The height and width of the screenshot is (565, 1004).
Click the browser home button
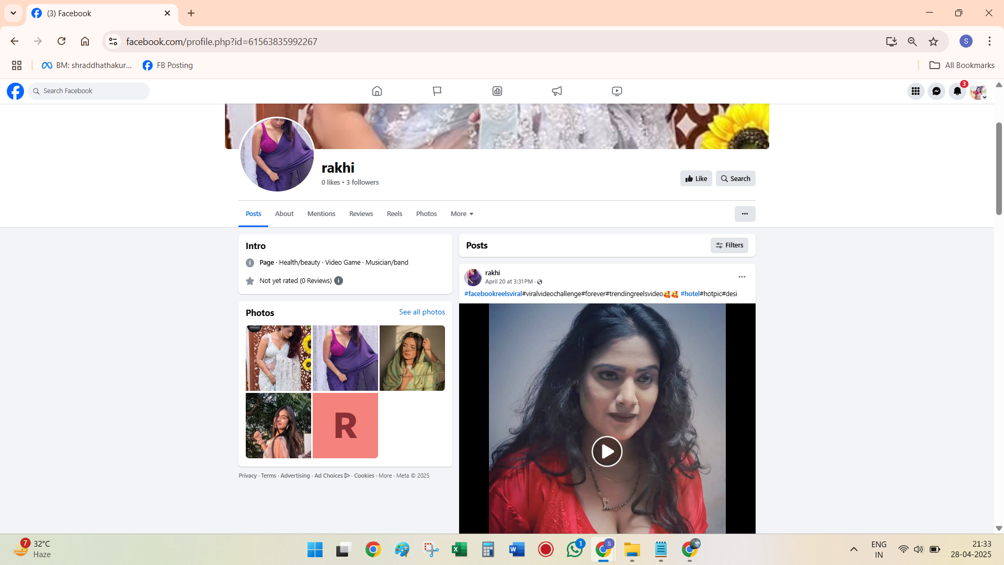(85, 41)
